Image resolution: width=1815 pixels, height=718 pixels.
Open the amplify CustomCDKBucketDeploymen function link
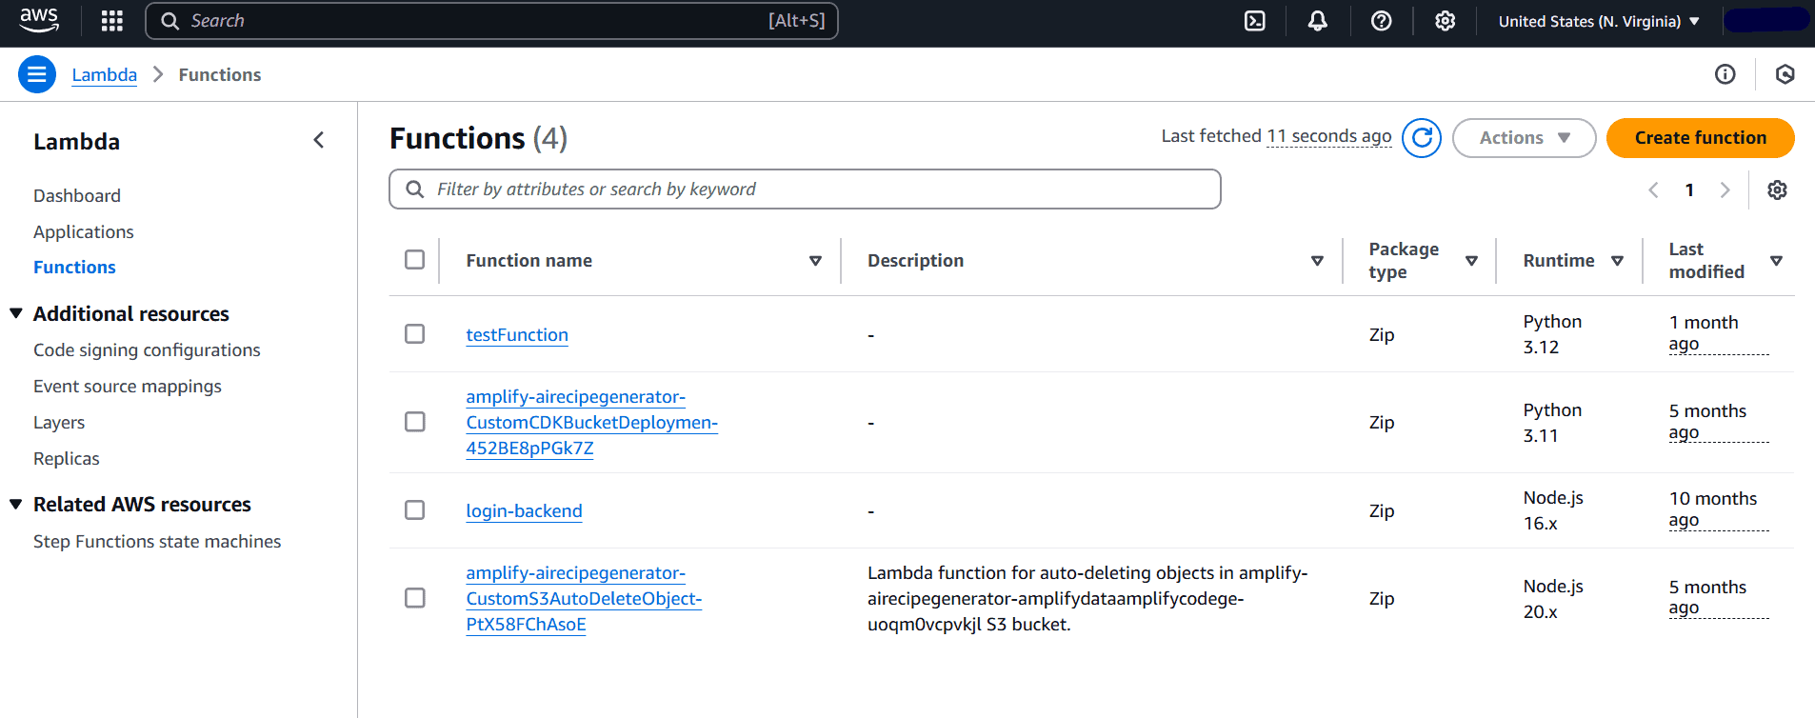pyautogui.click(x=591, y=422)
